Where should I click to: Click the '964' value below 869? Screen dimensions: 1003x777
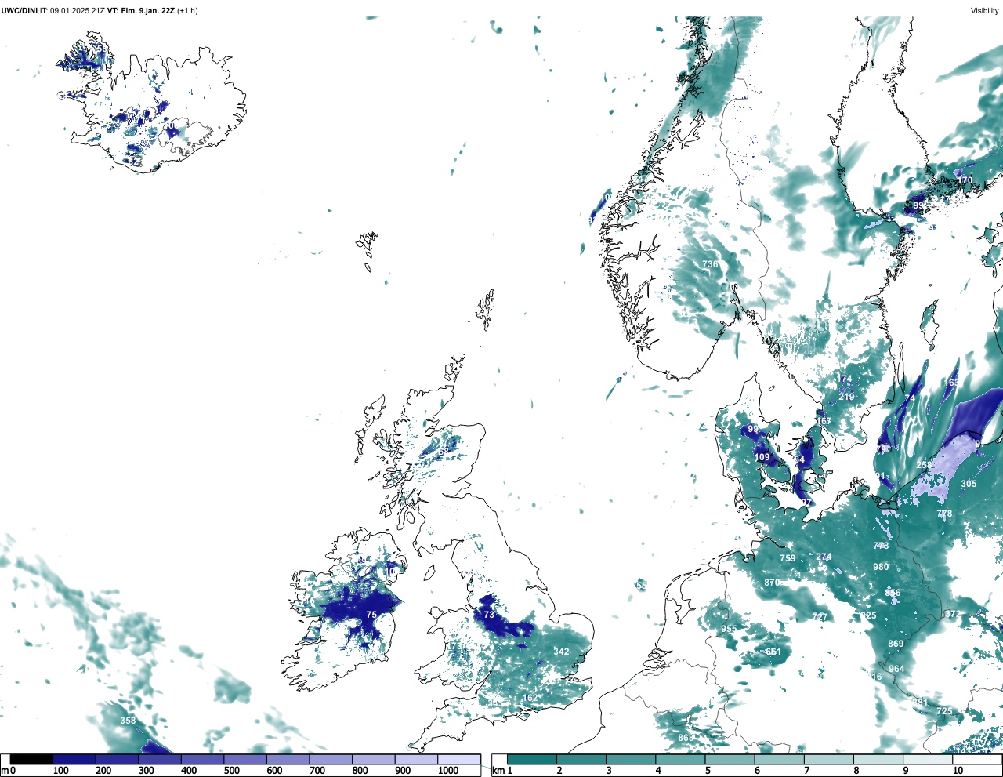896,669
